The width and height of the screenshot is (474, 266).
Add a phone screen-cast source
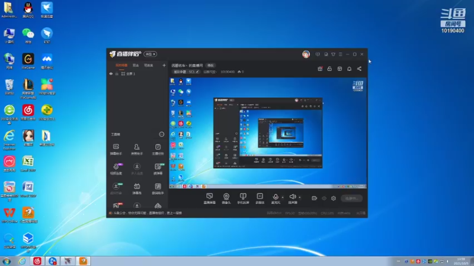coord(243,199)
